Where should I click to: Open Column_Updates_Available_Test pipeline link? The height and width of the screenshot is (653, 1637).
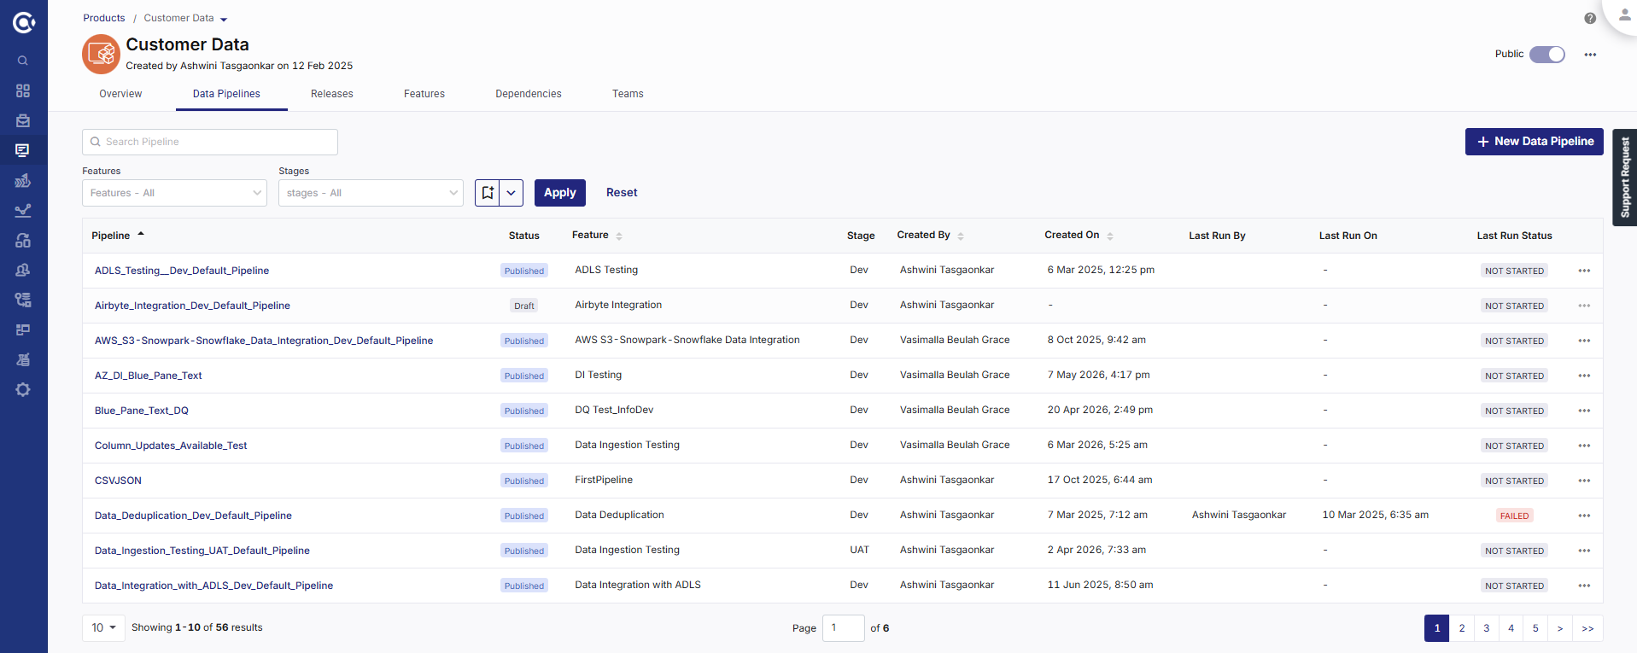pyautogui.click(x=171, y=446)
